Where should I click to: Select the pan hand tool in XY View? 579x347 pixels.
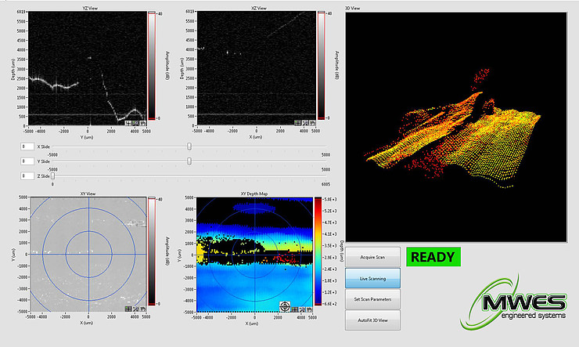143,309
